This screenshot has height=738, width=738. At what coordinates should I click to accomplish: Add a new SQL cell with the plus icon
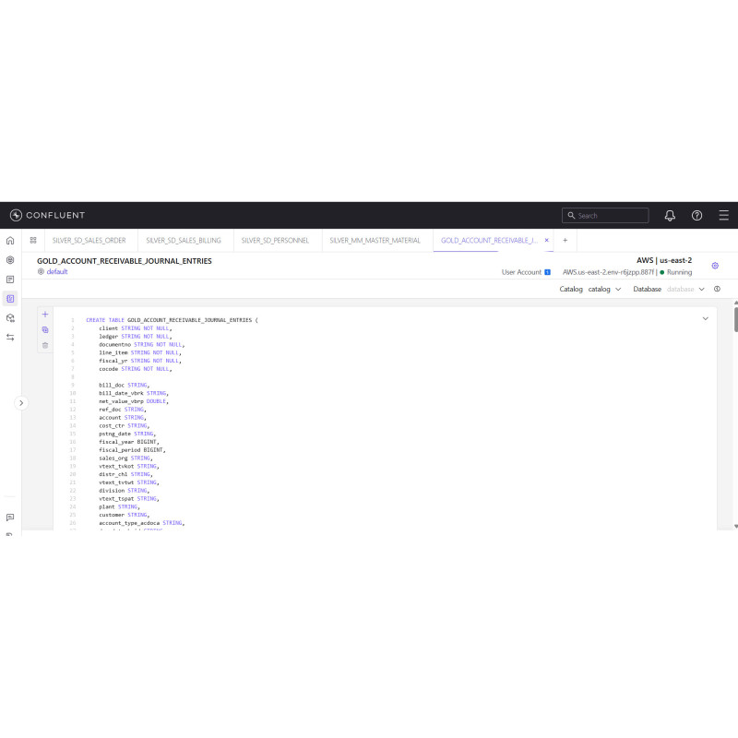(44, 314)
